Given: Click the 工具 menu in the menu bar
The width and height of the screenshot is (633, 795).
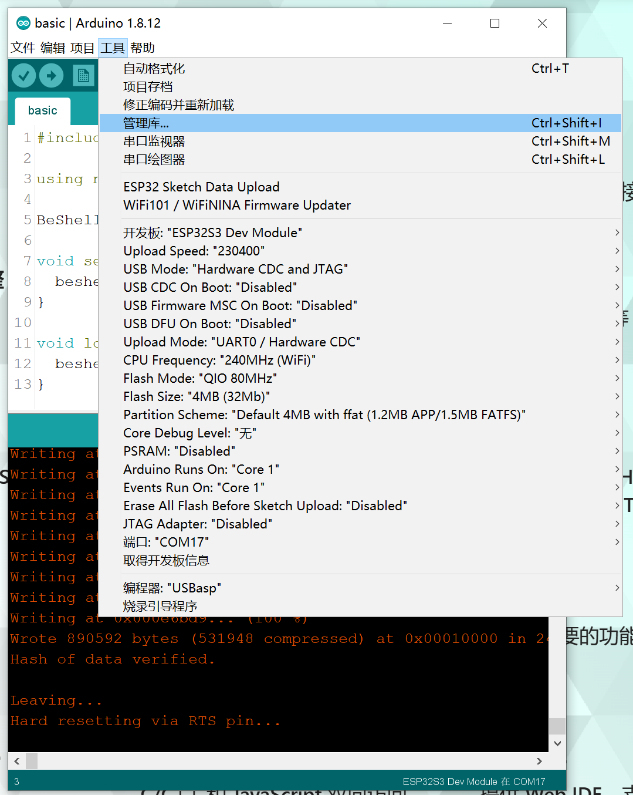Looking at the screenshot, I should (x=112, y=48).
